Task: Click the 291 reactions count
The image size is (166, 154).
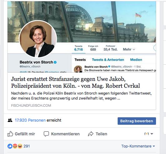Action: (x=27, y=146)
